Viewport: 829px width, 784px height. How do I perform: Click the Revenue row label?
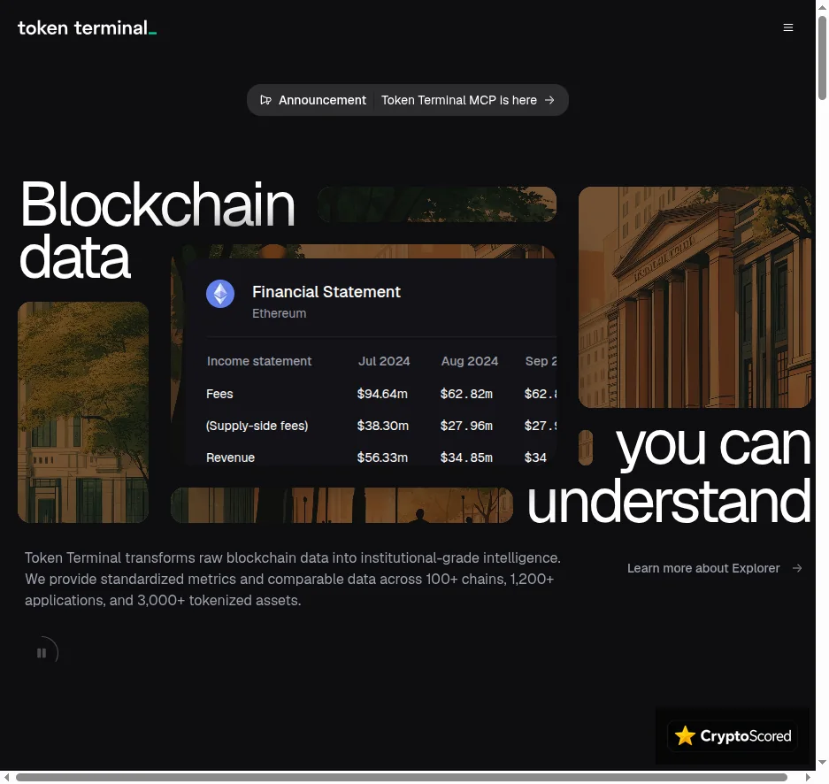231,457
